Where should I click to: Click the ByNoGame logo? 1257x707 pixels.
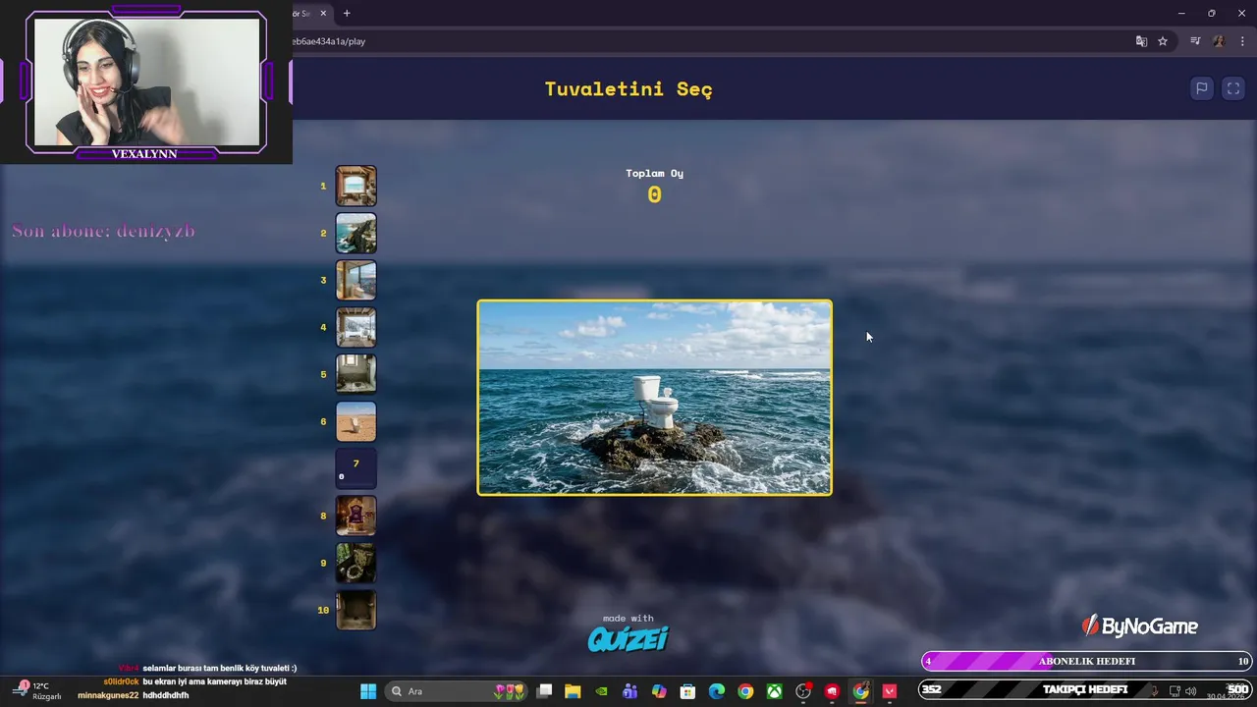(1140, 625)
